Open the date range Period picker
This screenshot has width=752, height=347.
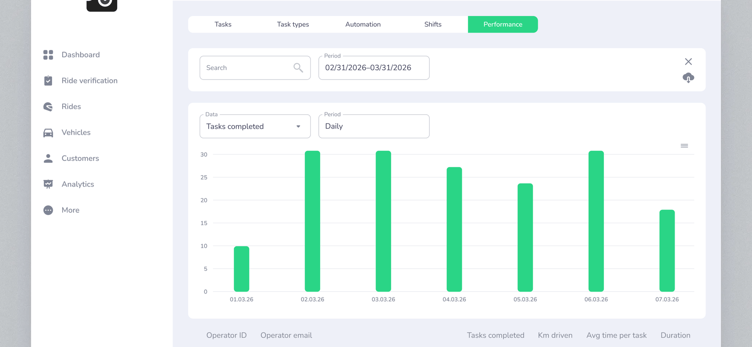tap(374, 68)
